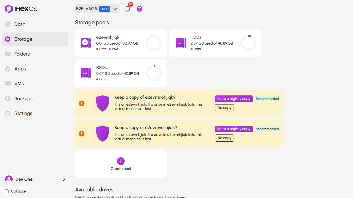Open the Apps page
This screenshot has width=353, height=198.
(35, 69)
